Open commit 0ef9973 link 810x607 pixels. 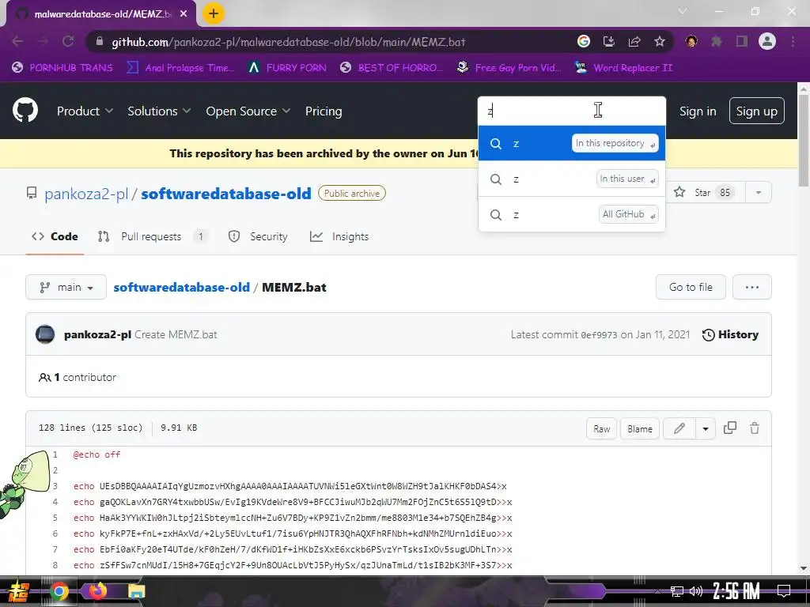pos(599,335)
